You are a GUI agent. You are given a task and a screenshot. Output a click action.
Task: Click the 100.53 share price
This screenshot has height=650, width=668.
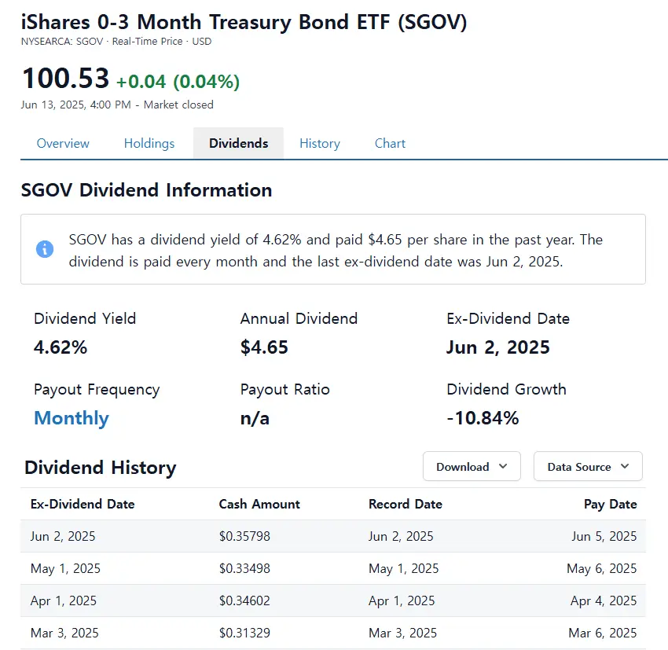[x=65, y=79]
